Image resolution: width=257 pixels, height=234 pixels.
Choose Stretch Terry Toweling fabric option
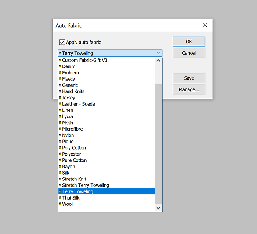pos(86,185)
